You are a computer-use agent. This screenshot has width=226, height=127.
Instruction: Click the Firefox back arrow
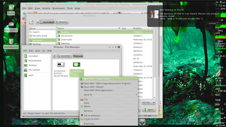coord(24,13)
